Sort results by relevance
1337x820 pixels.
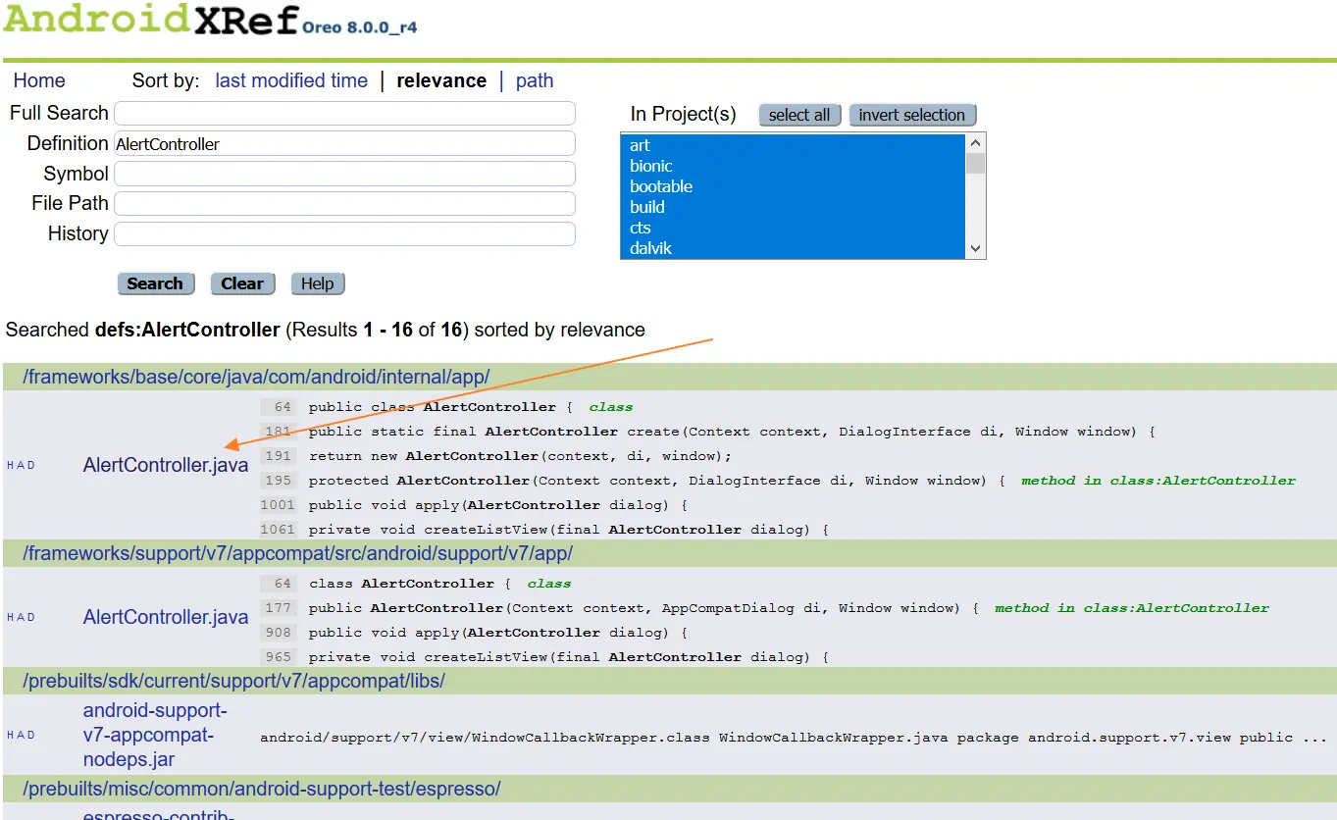tap(441, 80)
